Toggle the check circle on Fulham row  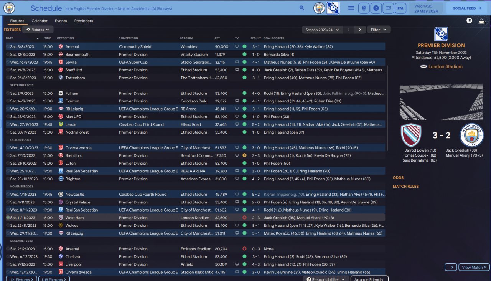pyautogui.click(x=8, y=93)
